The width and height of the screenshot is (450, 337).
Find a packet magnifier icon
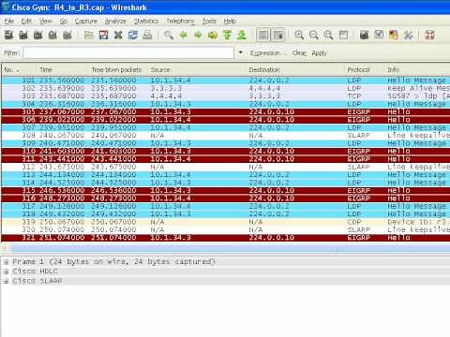169,35
